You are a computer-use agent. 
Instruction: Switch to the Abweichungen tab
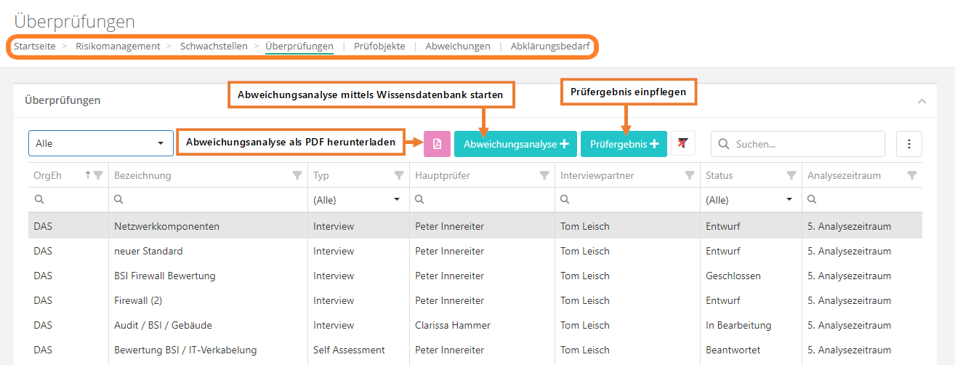[458, 46]
